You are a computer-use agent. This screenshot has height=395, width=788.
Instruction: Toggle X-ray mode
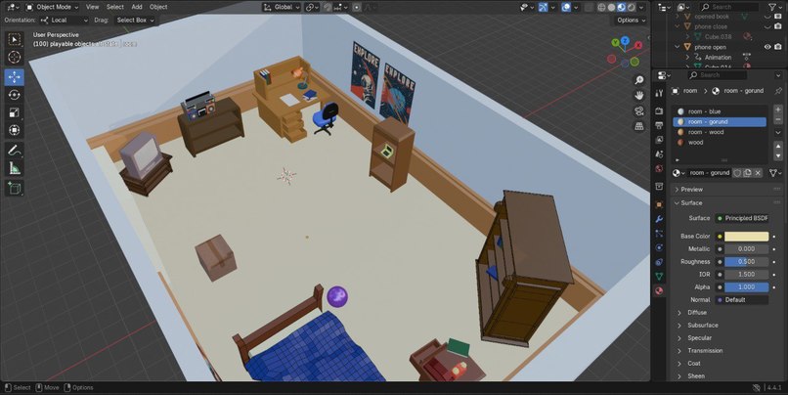tap(589, 7)
